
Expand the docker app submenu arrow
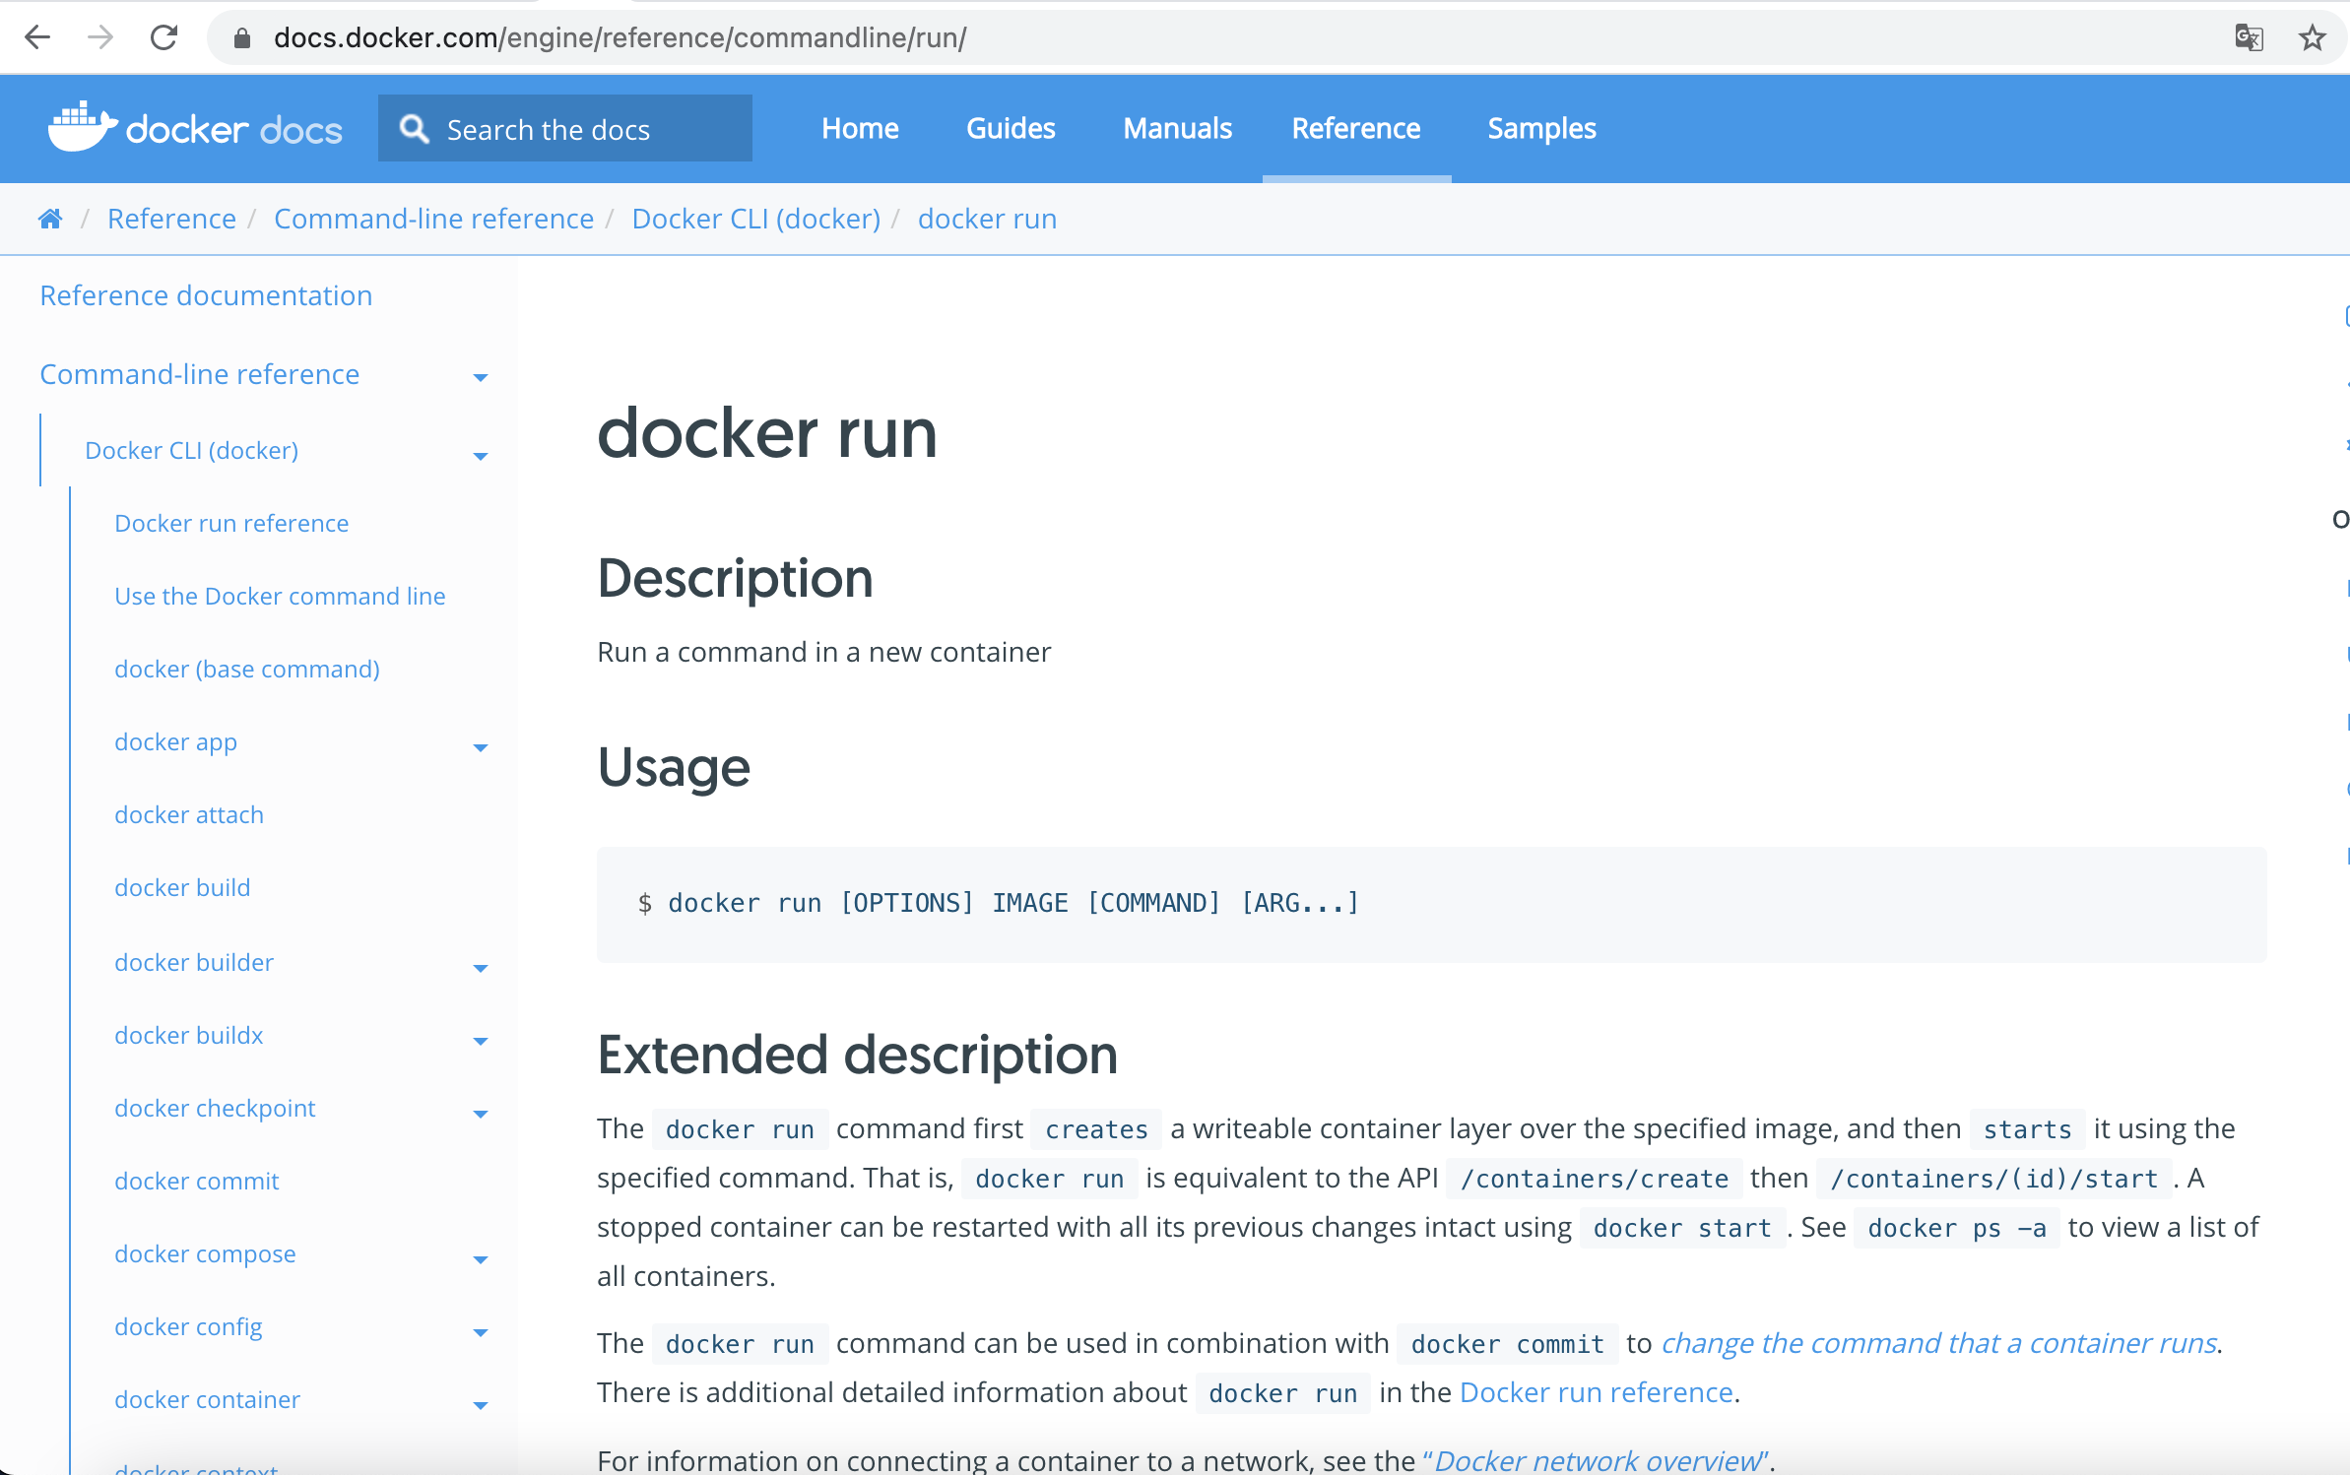[x=481, y=747]
